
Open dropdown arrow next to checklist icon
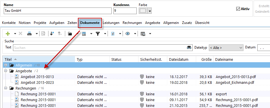pos(120,34)
